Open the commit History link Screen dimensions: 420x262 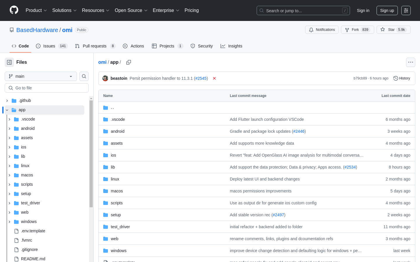[x=402, y=78]
